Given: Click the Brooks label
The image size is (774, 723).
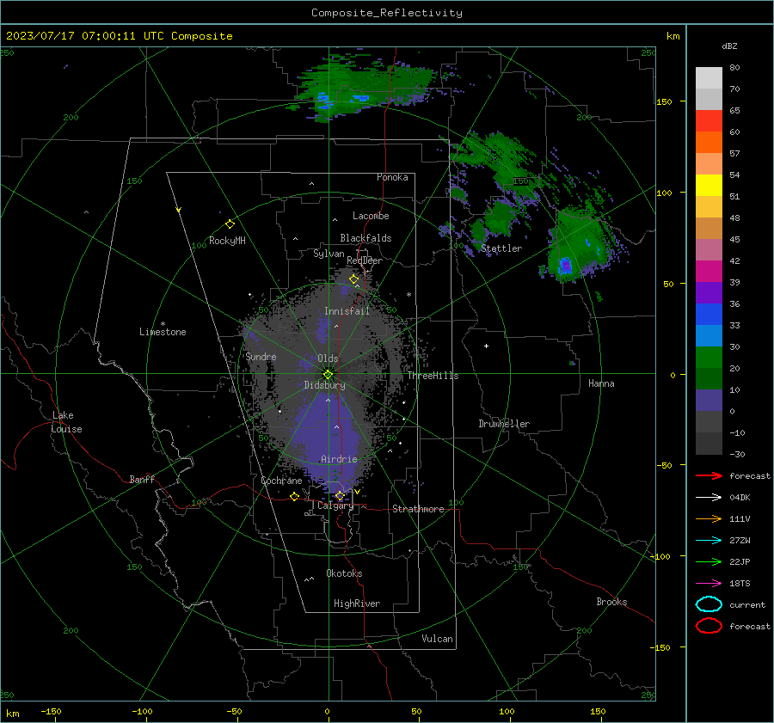Looking at the screenshot, I should pos(611,602).
